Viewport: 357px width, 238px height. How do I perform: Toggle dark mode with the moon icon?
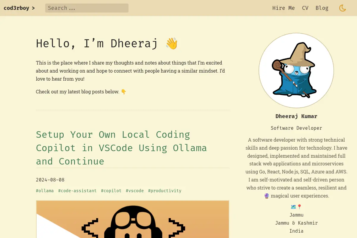(x=342, y=8)
